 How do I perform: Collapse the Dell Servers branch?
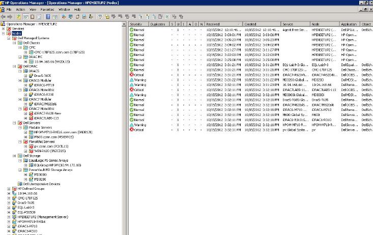(15, 123)
